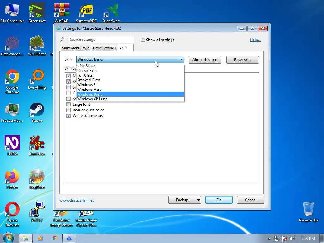Open Opera Browser desktop shortcut
Viewport: 324px width, 243px height.
(12, 215)
